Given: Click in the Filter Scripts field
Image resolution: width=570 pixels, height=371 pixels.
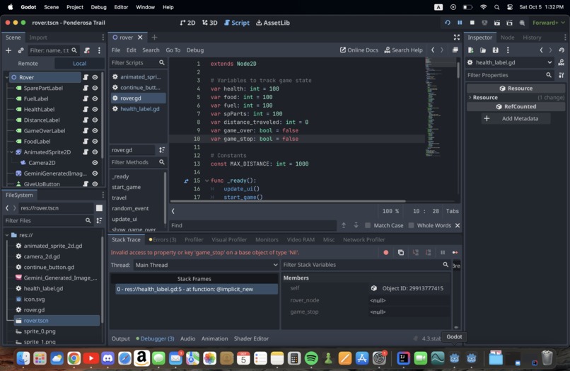Looking at the screenshot, I should (138, 62).
